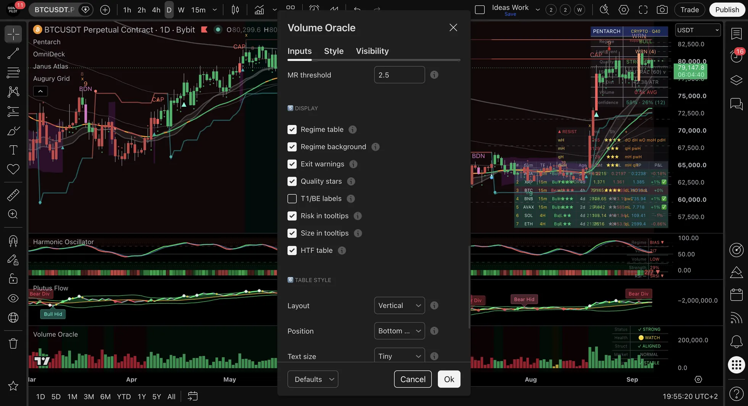The height and width of the screenshot is (406, 748).
Task: Open the ruler measure tool
Action: 13,195
